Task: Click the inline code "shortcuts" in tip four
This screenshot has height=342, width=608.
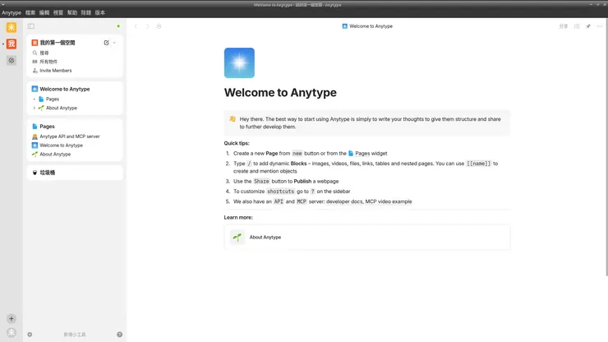Action: pyautogui.click(x=281, y=192)
